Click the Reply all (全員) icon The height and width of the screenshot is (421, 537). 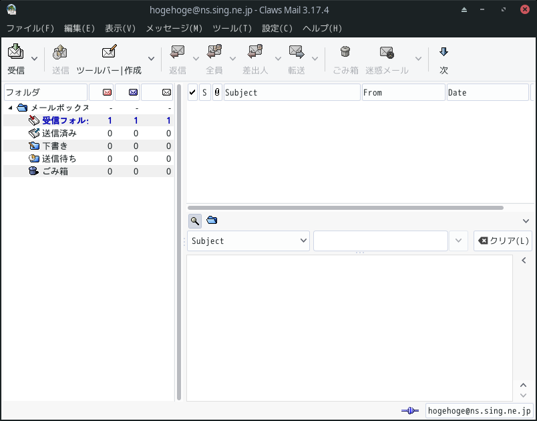[x=214, y=51]
